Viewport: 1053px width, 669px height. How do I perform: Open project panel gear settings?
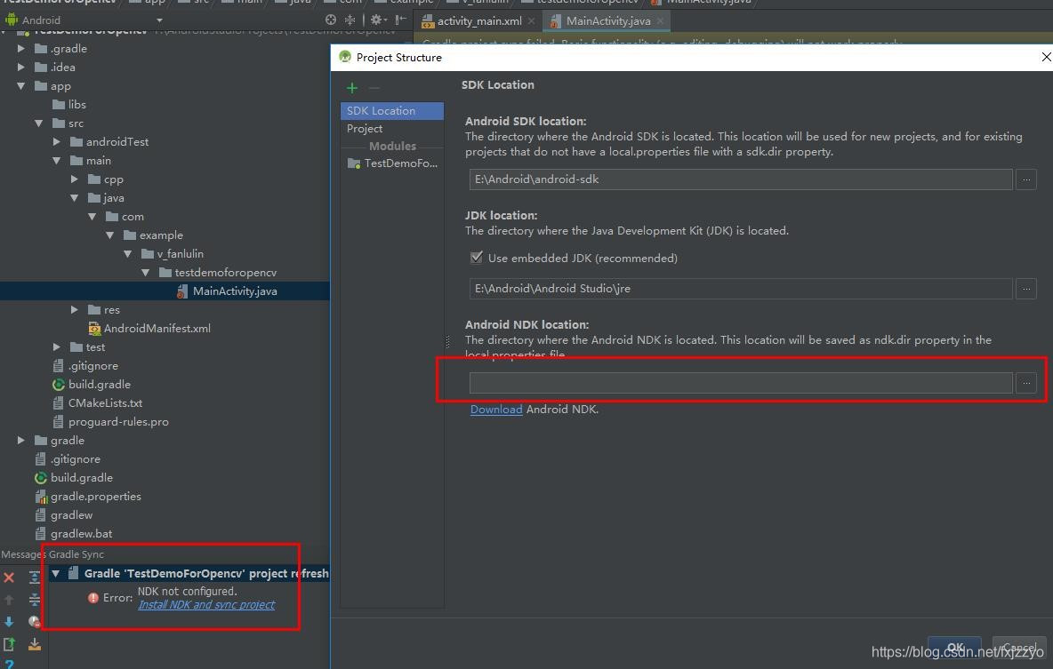pyautogui.click(x=378, y=20)
